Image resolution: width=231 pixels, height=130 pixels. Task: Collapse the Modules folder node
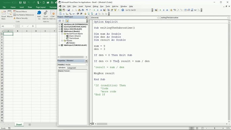click(x=62, y=40)
